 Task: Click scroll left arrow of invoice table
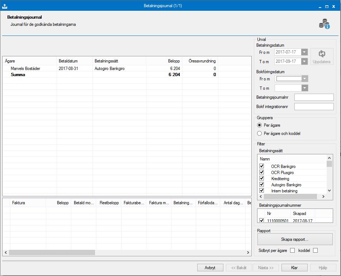(6, 253)
